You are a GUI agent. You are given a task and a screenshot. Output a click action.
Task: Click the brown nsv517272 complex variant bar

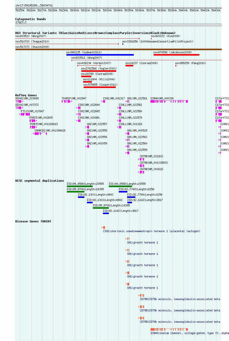[x=118, y=49]
